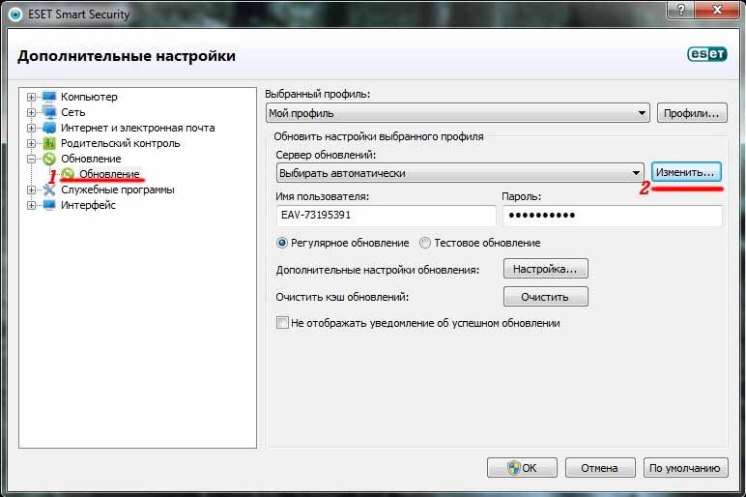Click the Компьютер monitor icon in tree
Screen dimensions: 746x497
click(49, 97)
